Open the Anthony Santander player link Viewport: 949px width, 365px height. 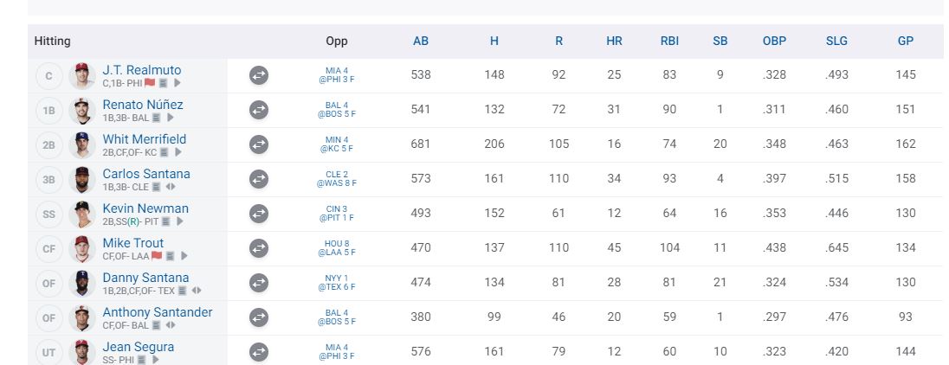[157, 312]
